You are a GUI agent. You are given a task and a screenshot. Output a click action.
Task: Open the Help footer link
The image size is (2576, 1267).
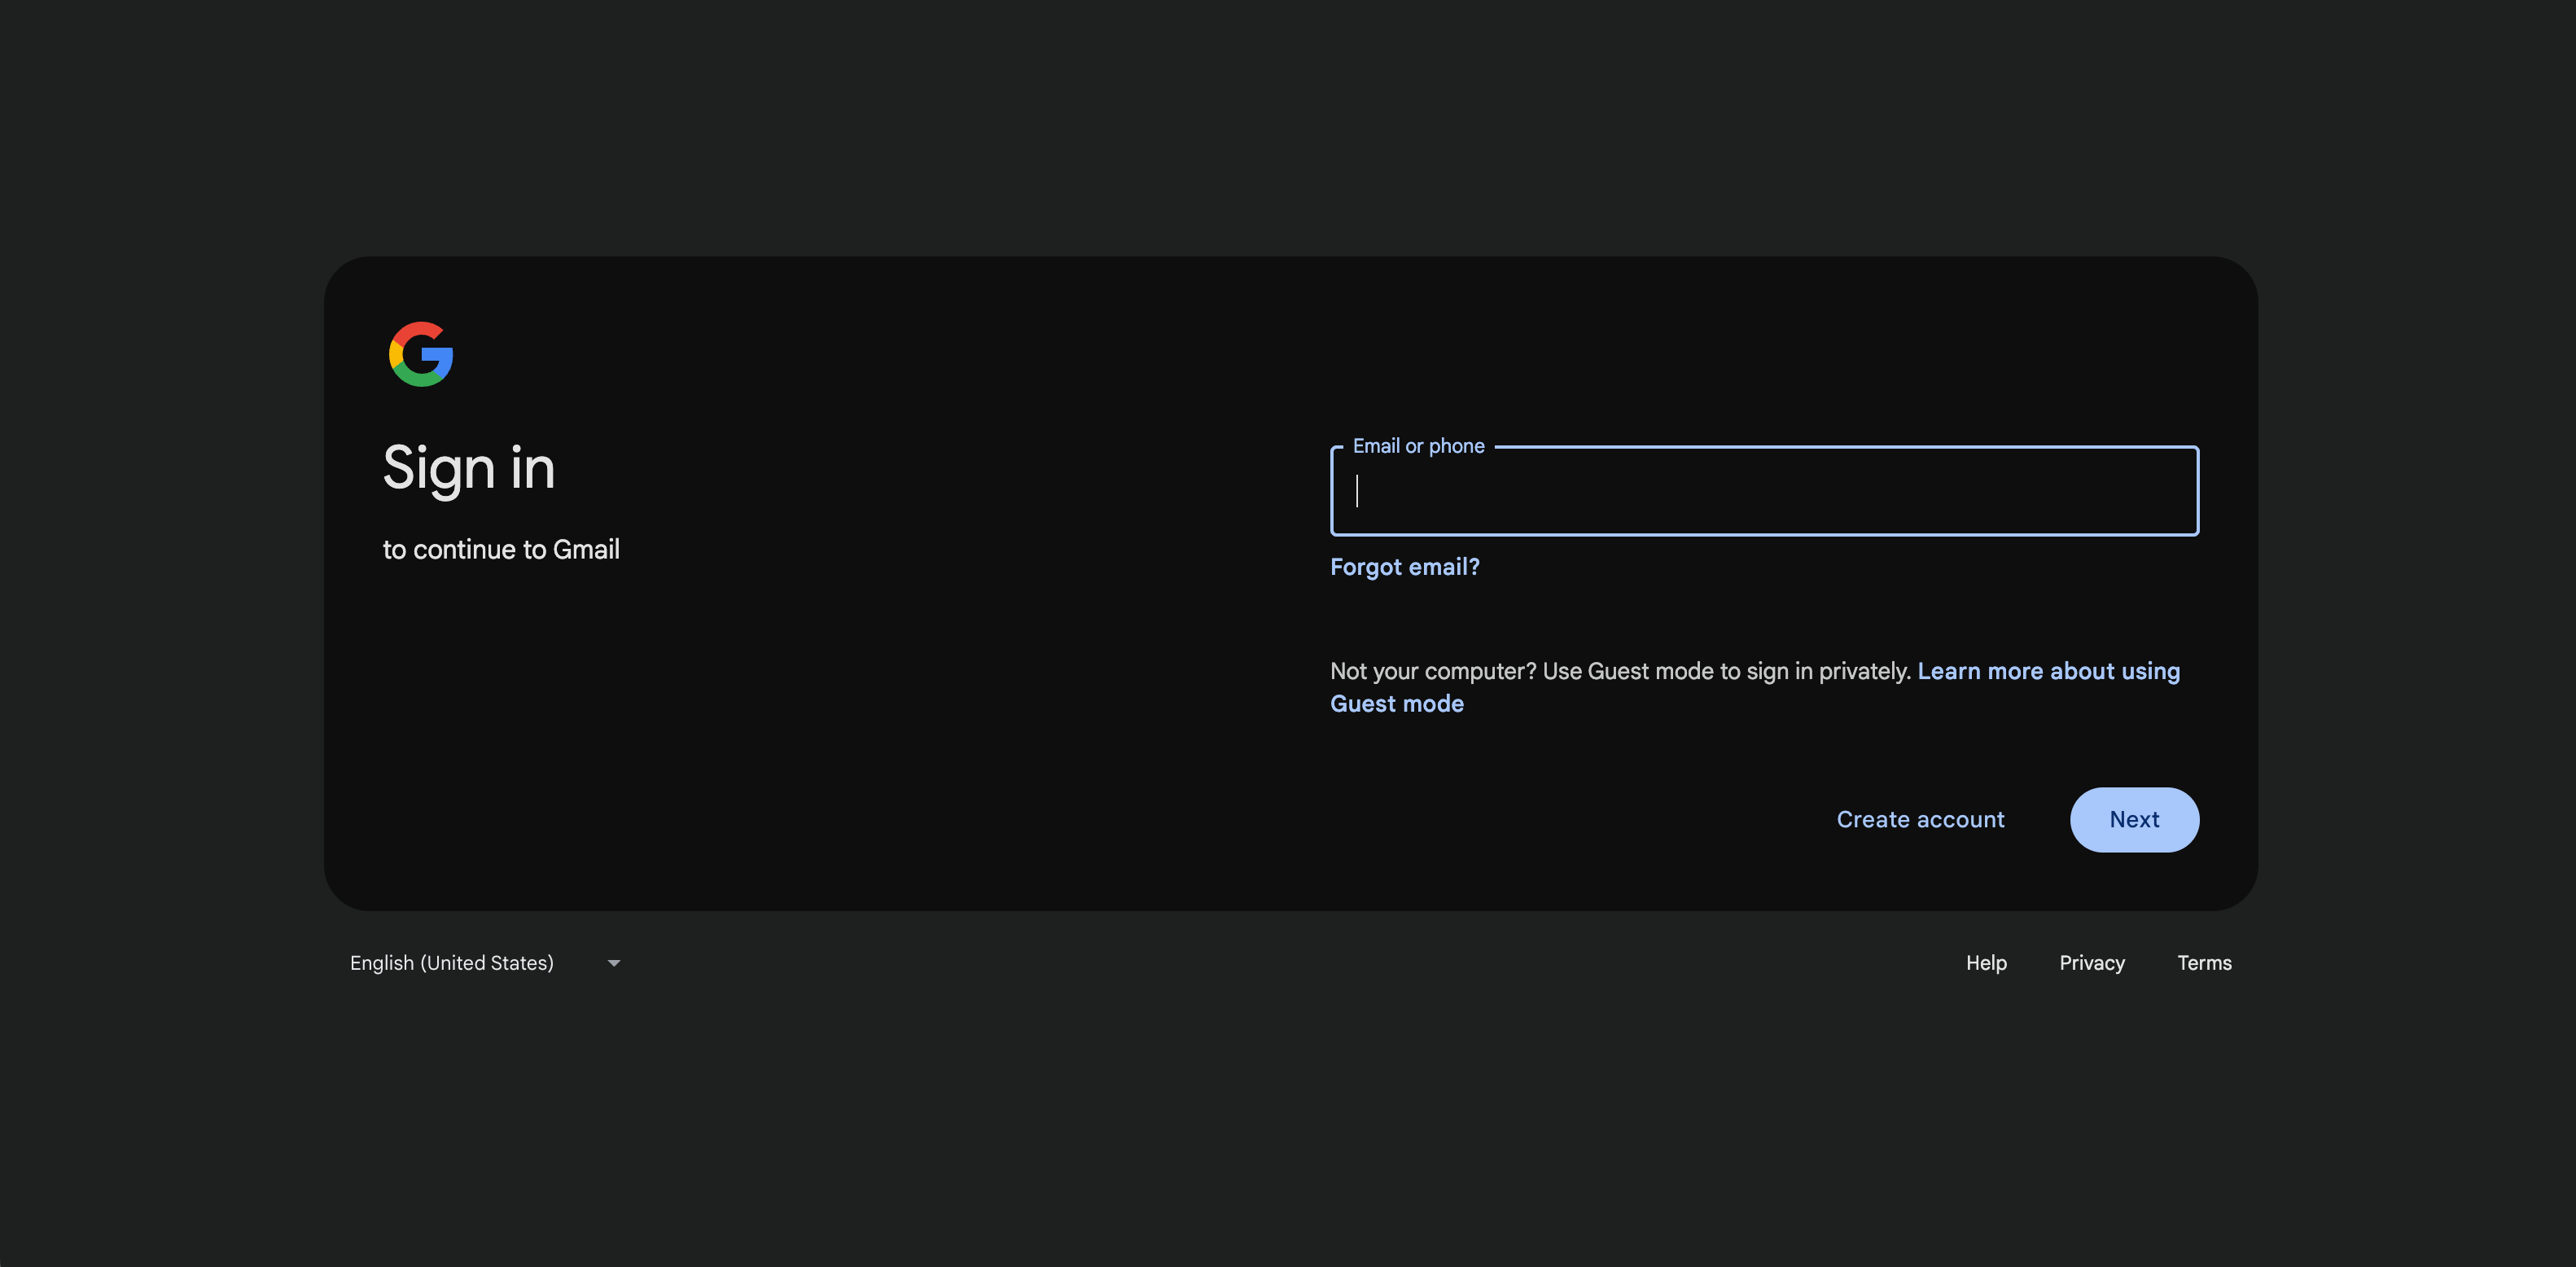(x=1986, y=963)
